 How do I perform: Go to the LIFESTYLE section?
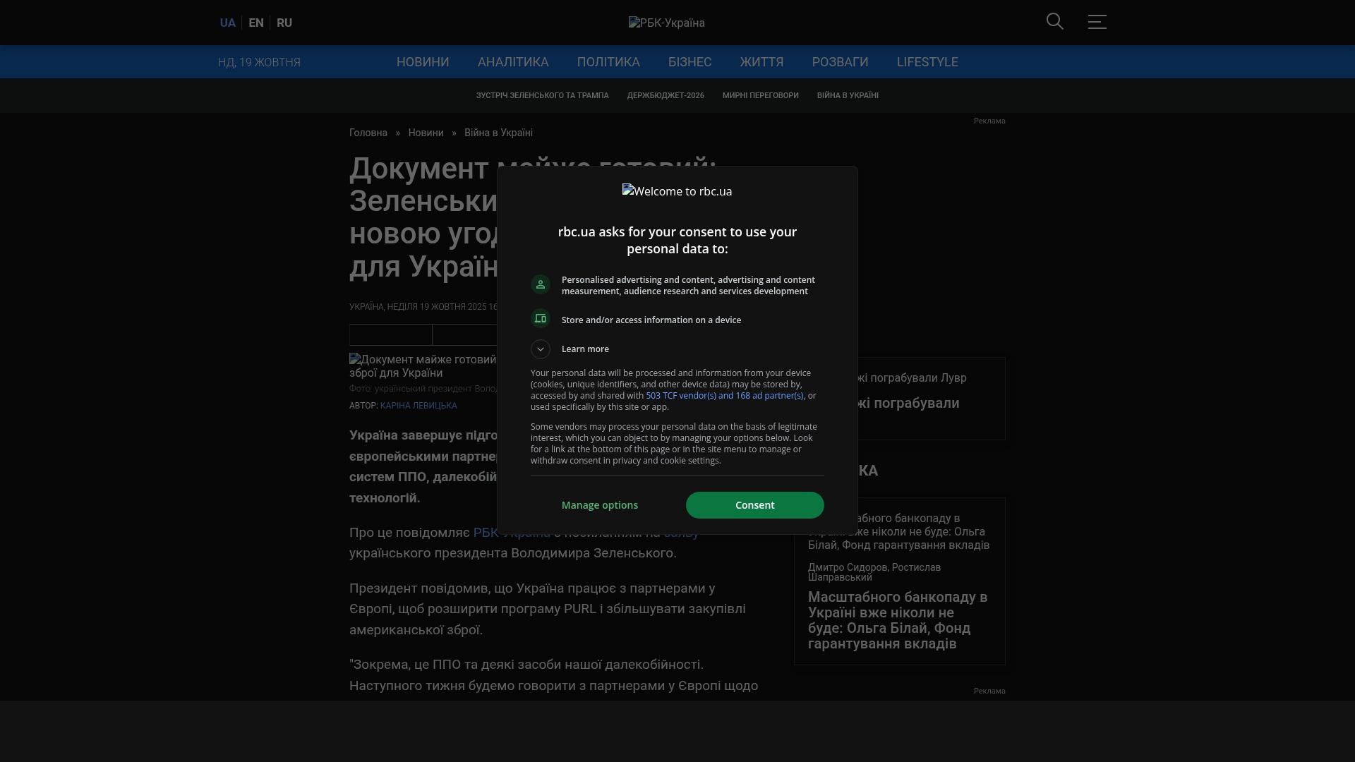pos(927,62)
